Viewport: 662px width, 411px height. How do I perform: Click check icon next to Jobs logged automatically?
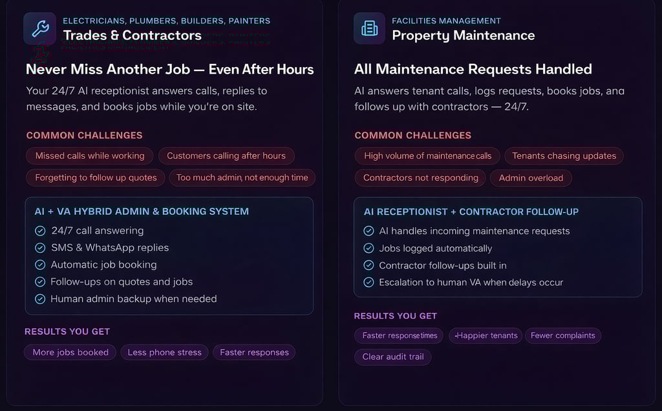(x=368, y=248)
